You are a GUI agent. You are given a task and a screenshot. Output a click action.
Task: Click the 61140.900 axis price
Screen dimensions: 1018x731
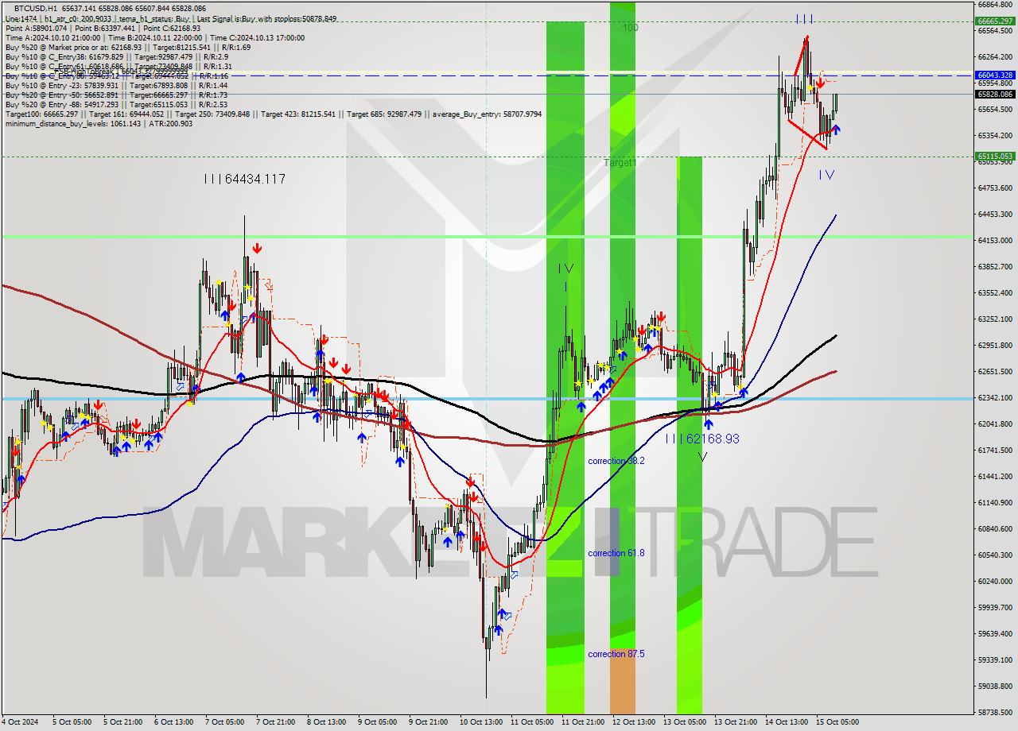point(995,502)
